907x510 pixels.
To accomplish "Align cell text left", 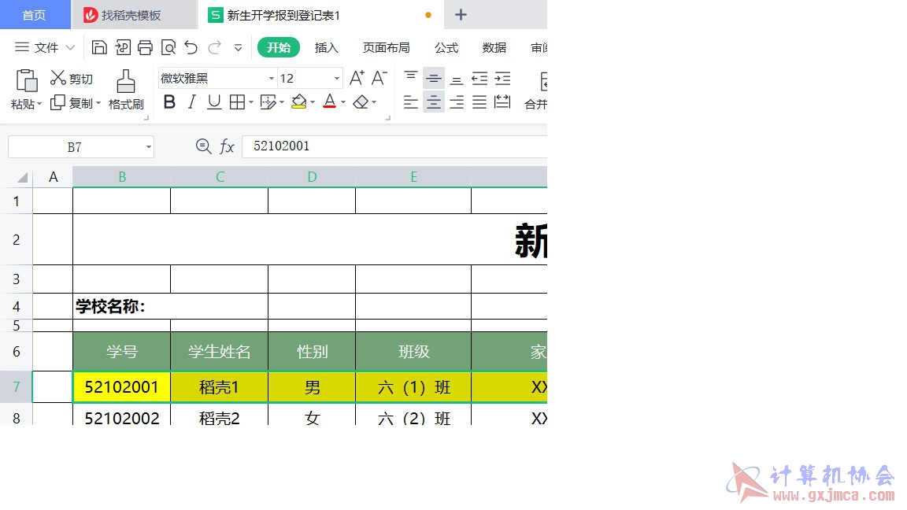I will [x=411, y=102].
